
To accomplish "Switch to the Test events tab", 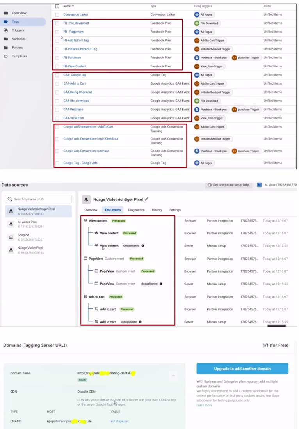I will [112, 210].
